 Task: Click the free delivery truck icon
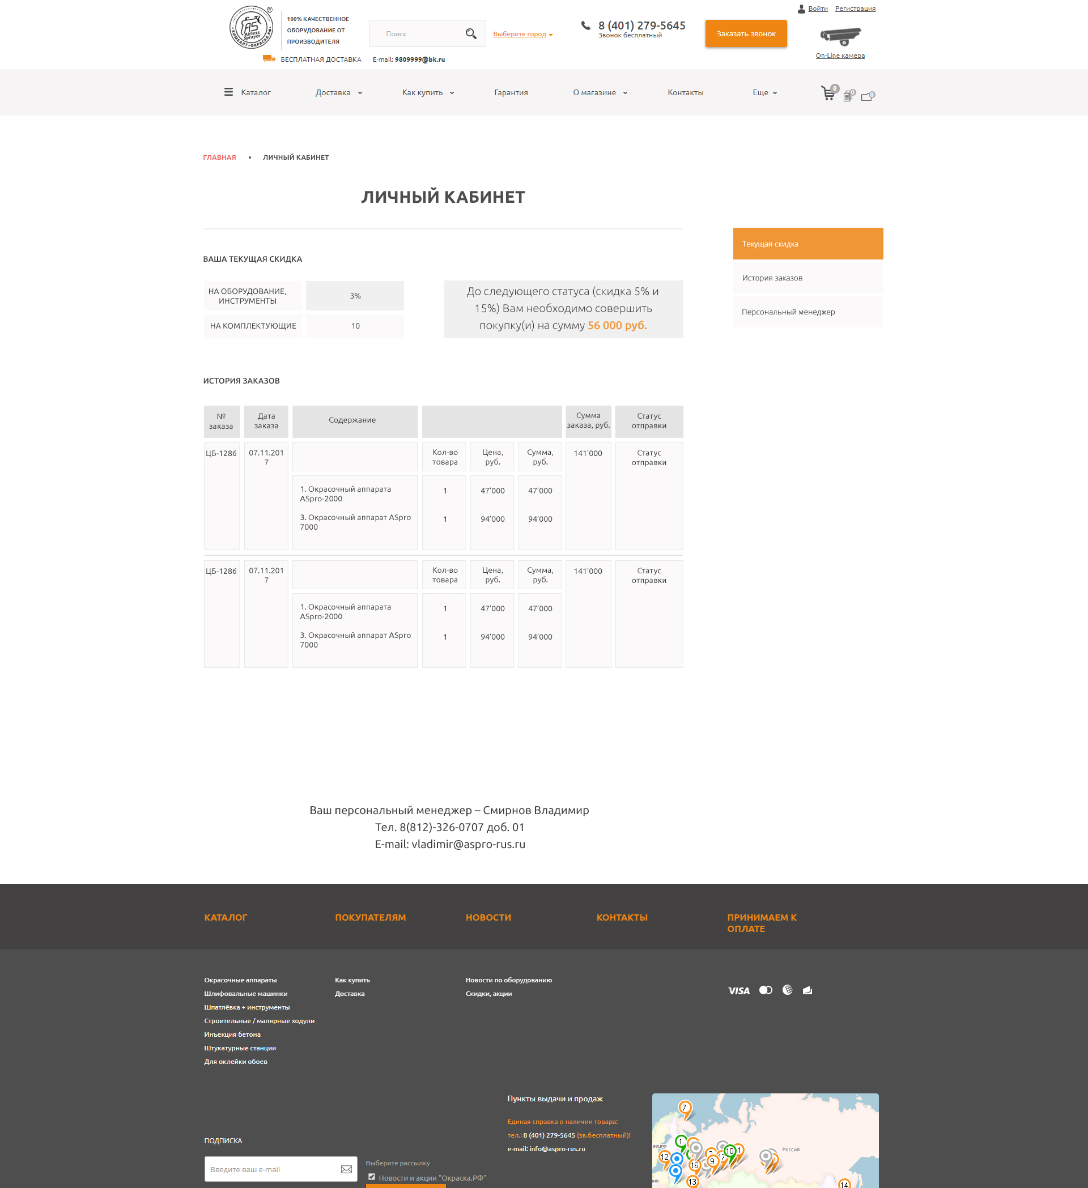[x=269, y=58]
